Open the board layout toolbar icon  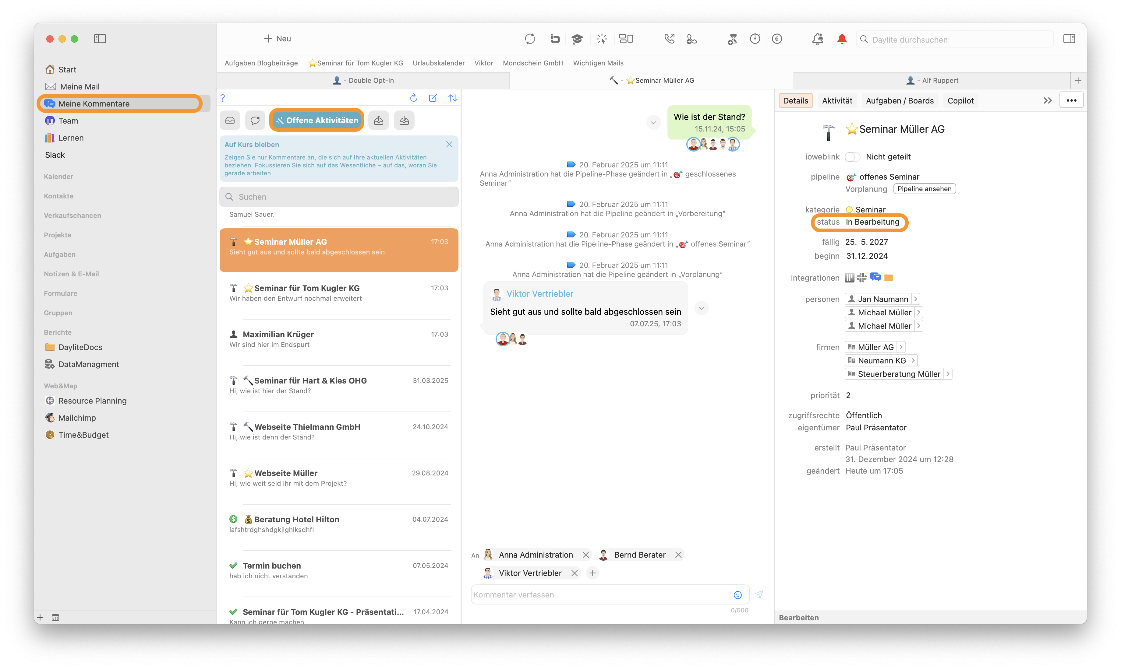tap(626, 39)
